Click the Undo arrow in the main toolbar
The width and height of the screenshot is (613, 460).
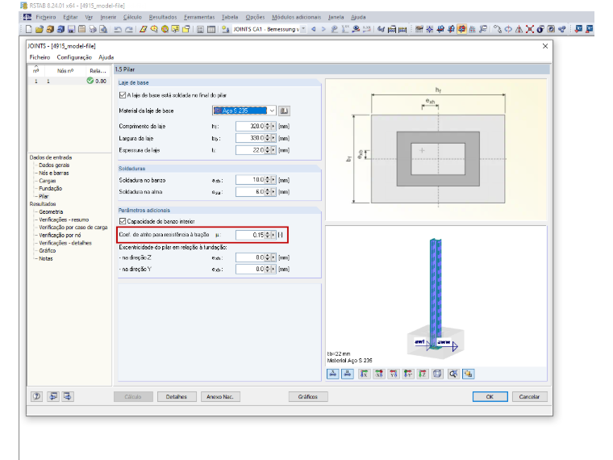[117, 29]
